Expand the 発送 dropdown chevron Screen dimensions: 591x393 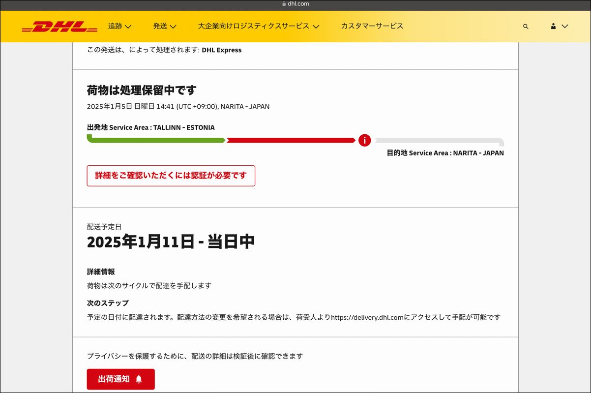coord(173,27)
